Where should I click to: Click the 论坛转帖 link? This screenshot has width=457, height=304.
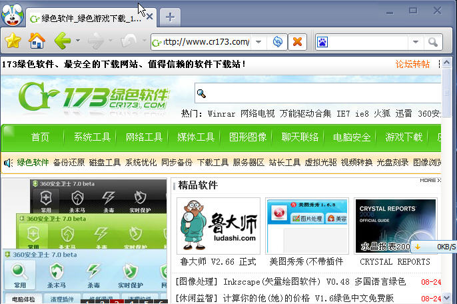pyautogui.click(x=412, y=64)
